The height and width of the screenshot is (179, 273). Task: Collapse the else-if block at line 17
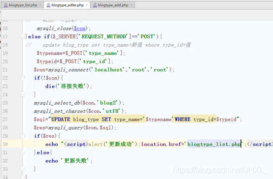coord(23,36)
